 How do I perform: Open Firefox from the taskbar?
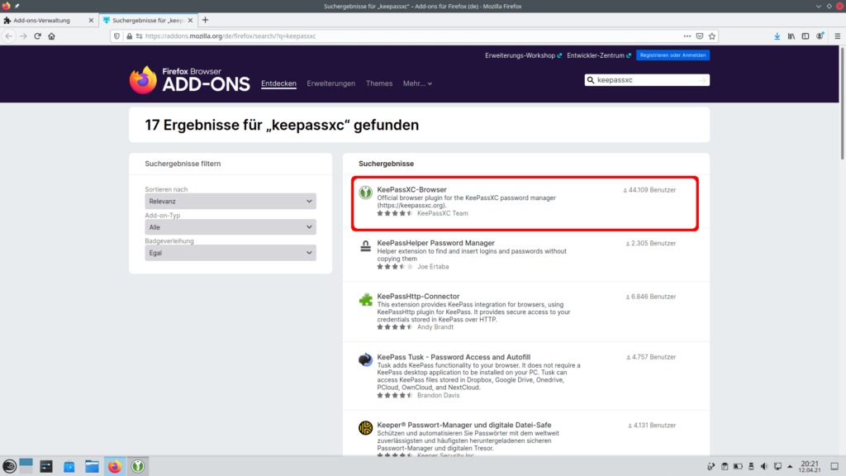pyautogui.click(x=115, y=466)
